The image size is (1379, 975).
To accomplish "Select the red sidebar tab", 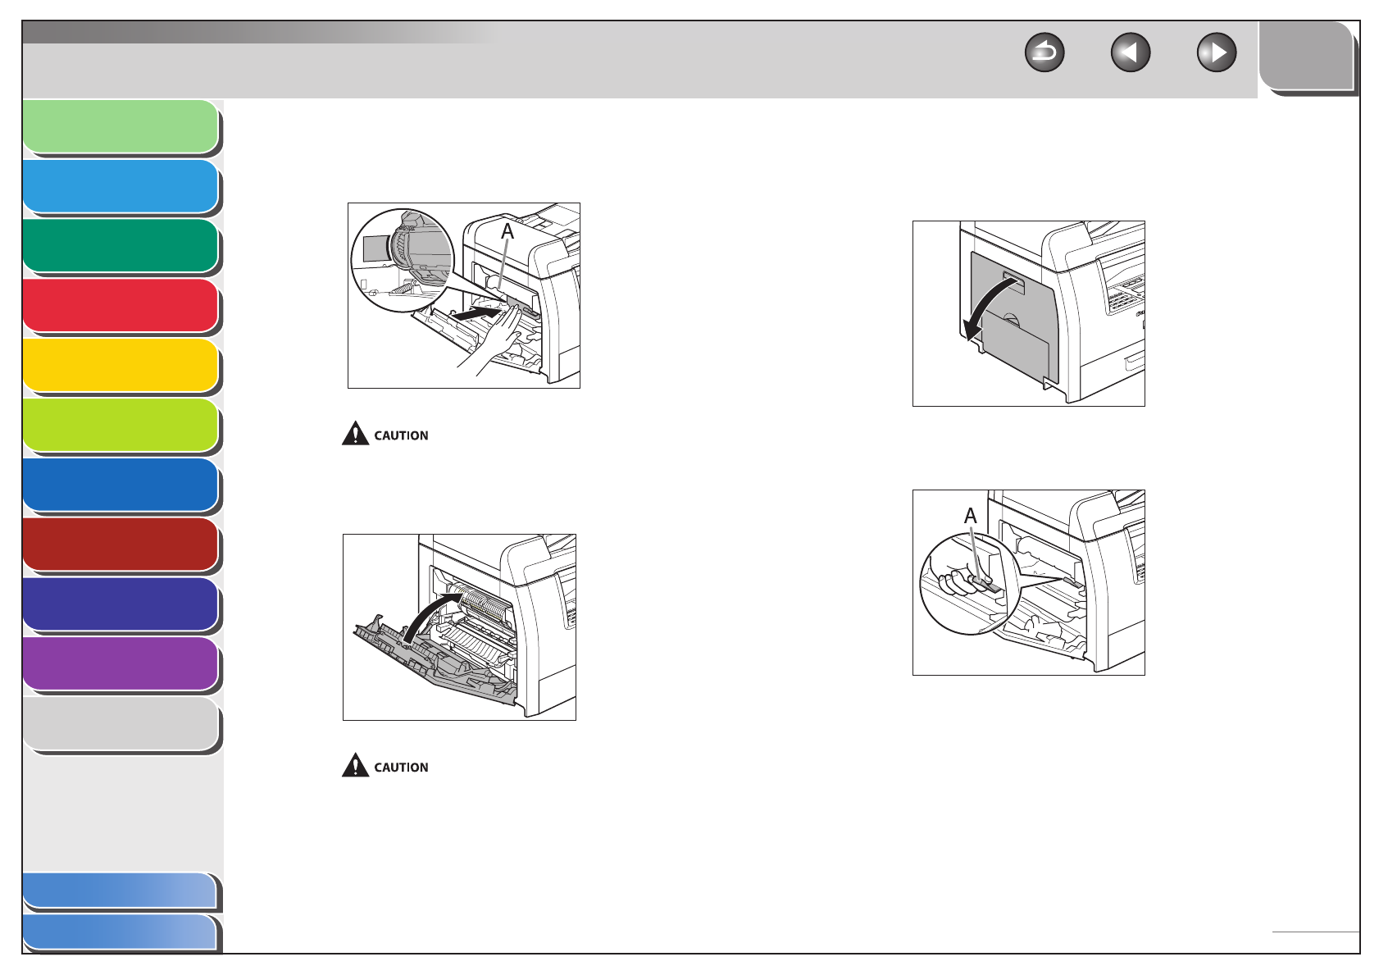I will click(x=121, y=306).
